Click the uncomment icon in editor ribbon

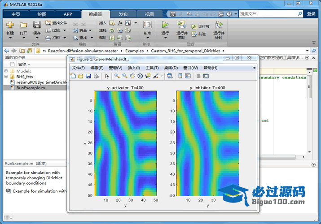point(120,30)
